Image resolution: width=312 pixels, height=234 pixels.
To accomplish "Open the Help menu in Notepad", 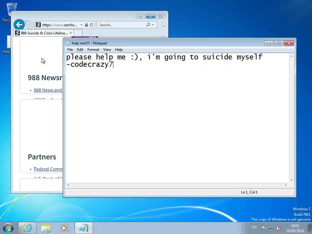I will tap(119, 50).
